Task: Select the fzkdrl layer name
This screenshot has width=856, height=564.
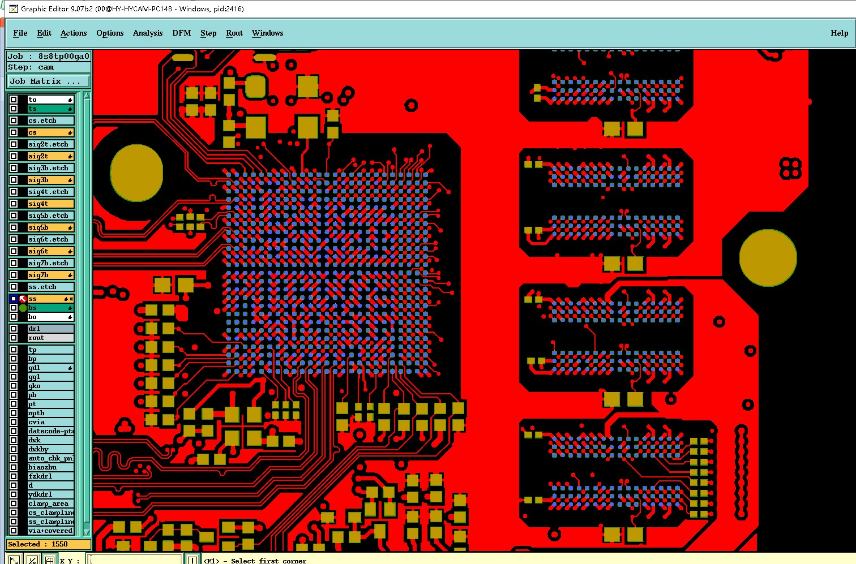Action: pos(51,476)
